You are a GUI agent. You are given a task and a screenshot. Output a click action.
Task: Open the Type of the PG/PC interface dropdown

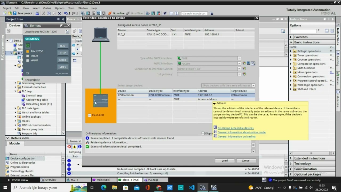pyautogui.click(x=239, y=58)
